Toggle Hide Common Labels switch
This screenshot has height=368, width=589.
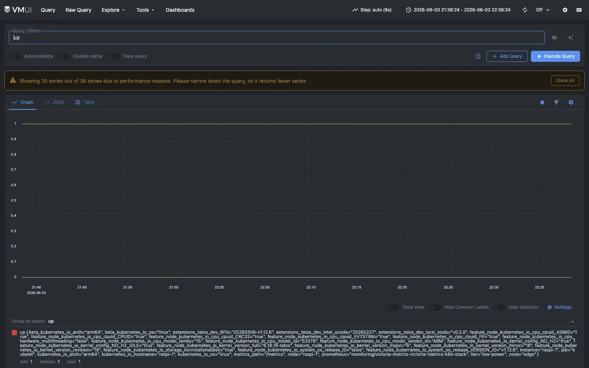[x=435, y=307]
